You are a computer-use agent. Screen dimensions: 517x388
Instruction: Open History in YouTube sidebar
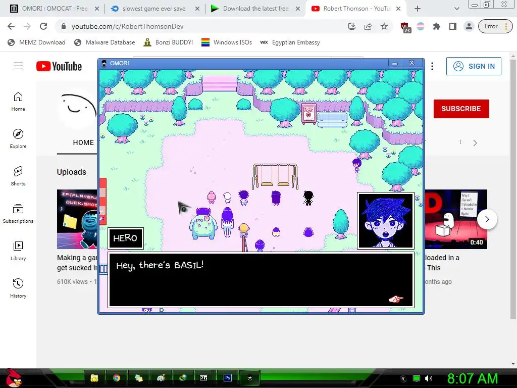[x=18, y=288]
